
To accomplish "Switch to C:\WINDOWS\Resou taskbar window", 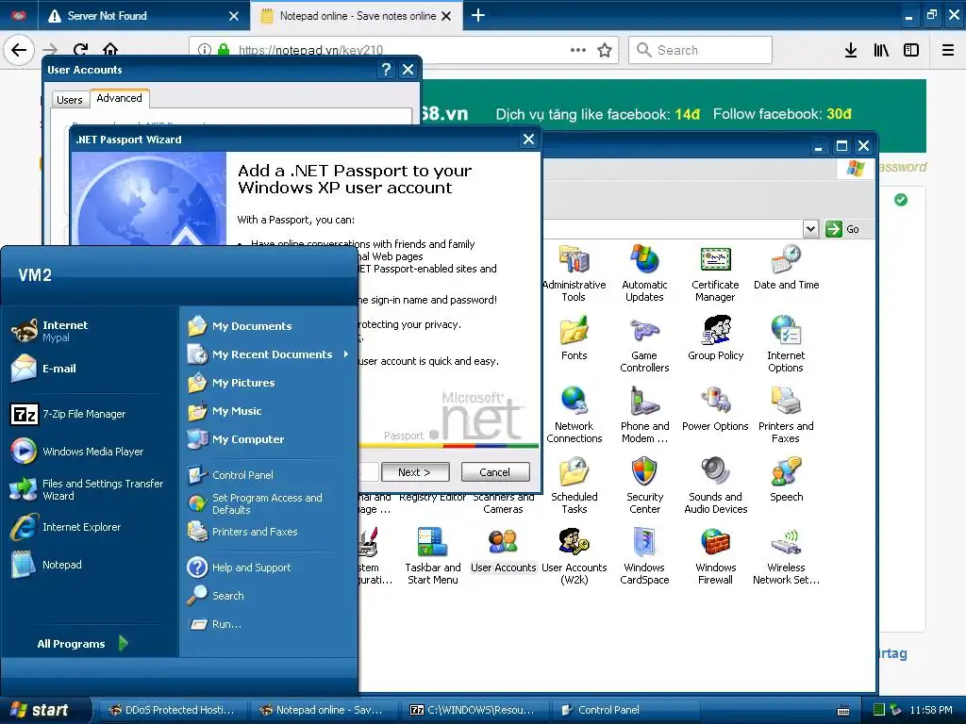I will point(474,710).
